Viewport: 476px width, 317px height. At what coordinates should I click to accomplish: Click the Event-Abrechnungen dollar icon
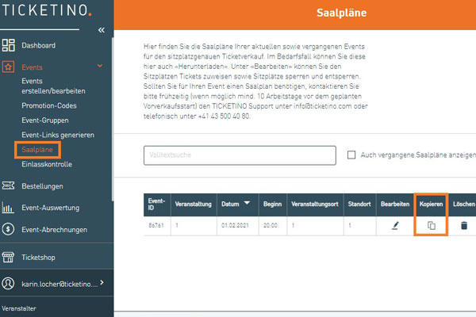pos(9,230)
